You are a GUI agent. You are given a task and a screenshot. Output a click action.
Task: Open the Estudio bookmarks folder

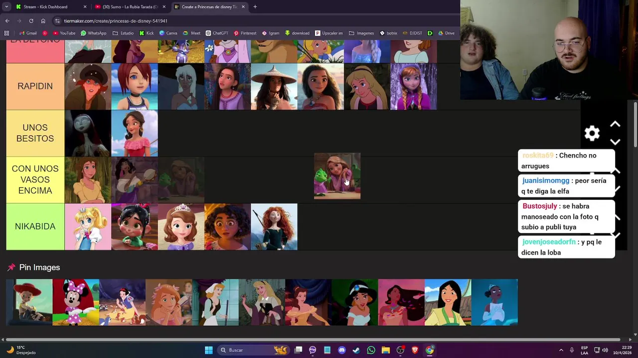123,33
